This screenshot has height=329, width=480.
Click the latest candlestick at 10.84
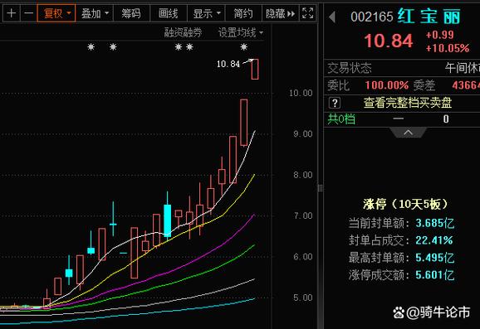[255, 70]
